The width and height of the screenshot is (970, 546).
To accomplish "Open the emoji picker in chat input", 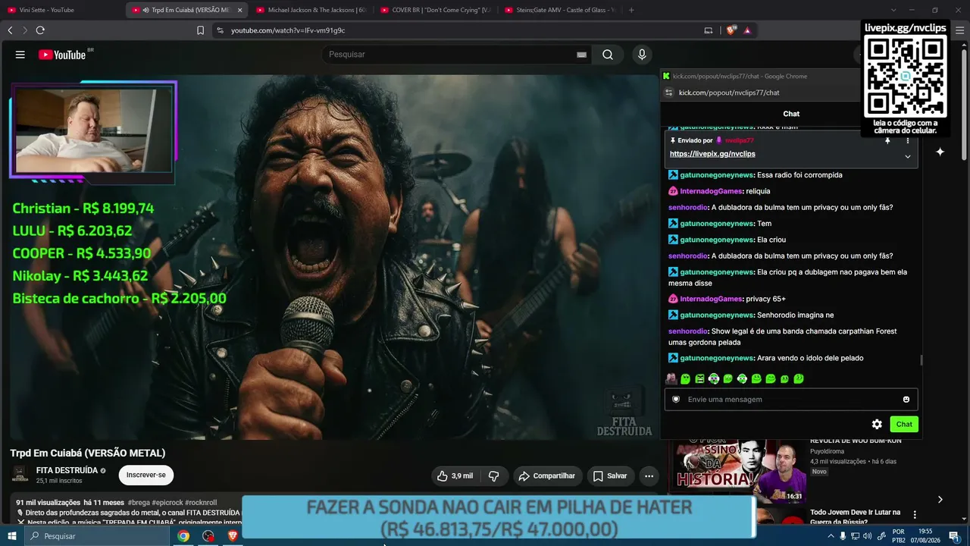I will pos(906,400).
